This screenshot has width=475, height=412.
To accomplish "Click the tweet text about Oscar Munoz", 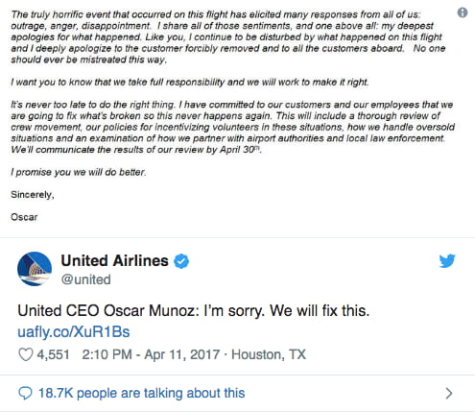I will click(194, 311).
